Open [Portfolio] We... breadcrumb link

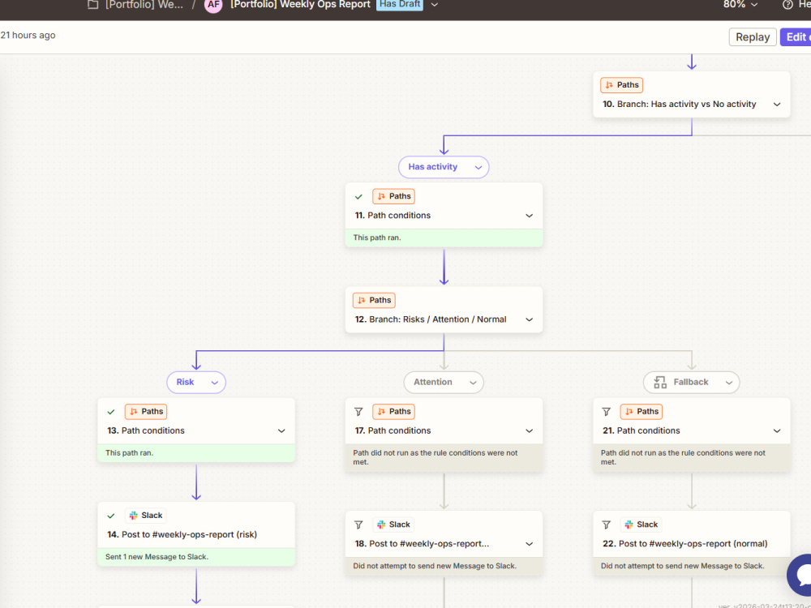pos(144,5)
